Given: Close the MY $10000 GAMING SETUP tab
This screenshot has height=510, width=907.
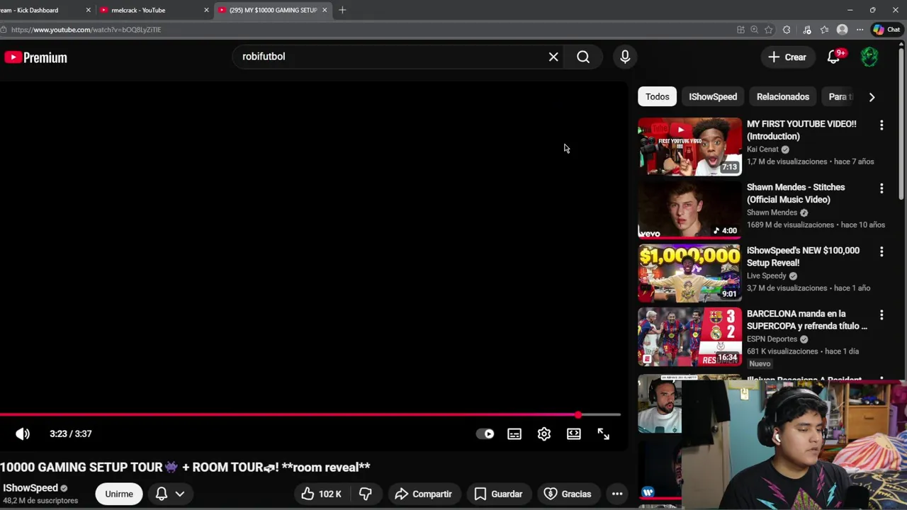Looking at the screenshot, I should coord(325,10).
